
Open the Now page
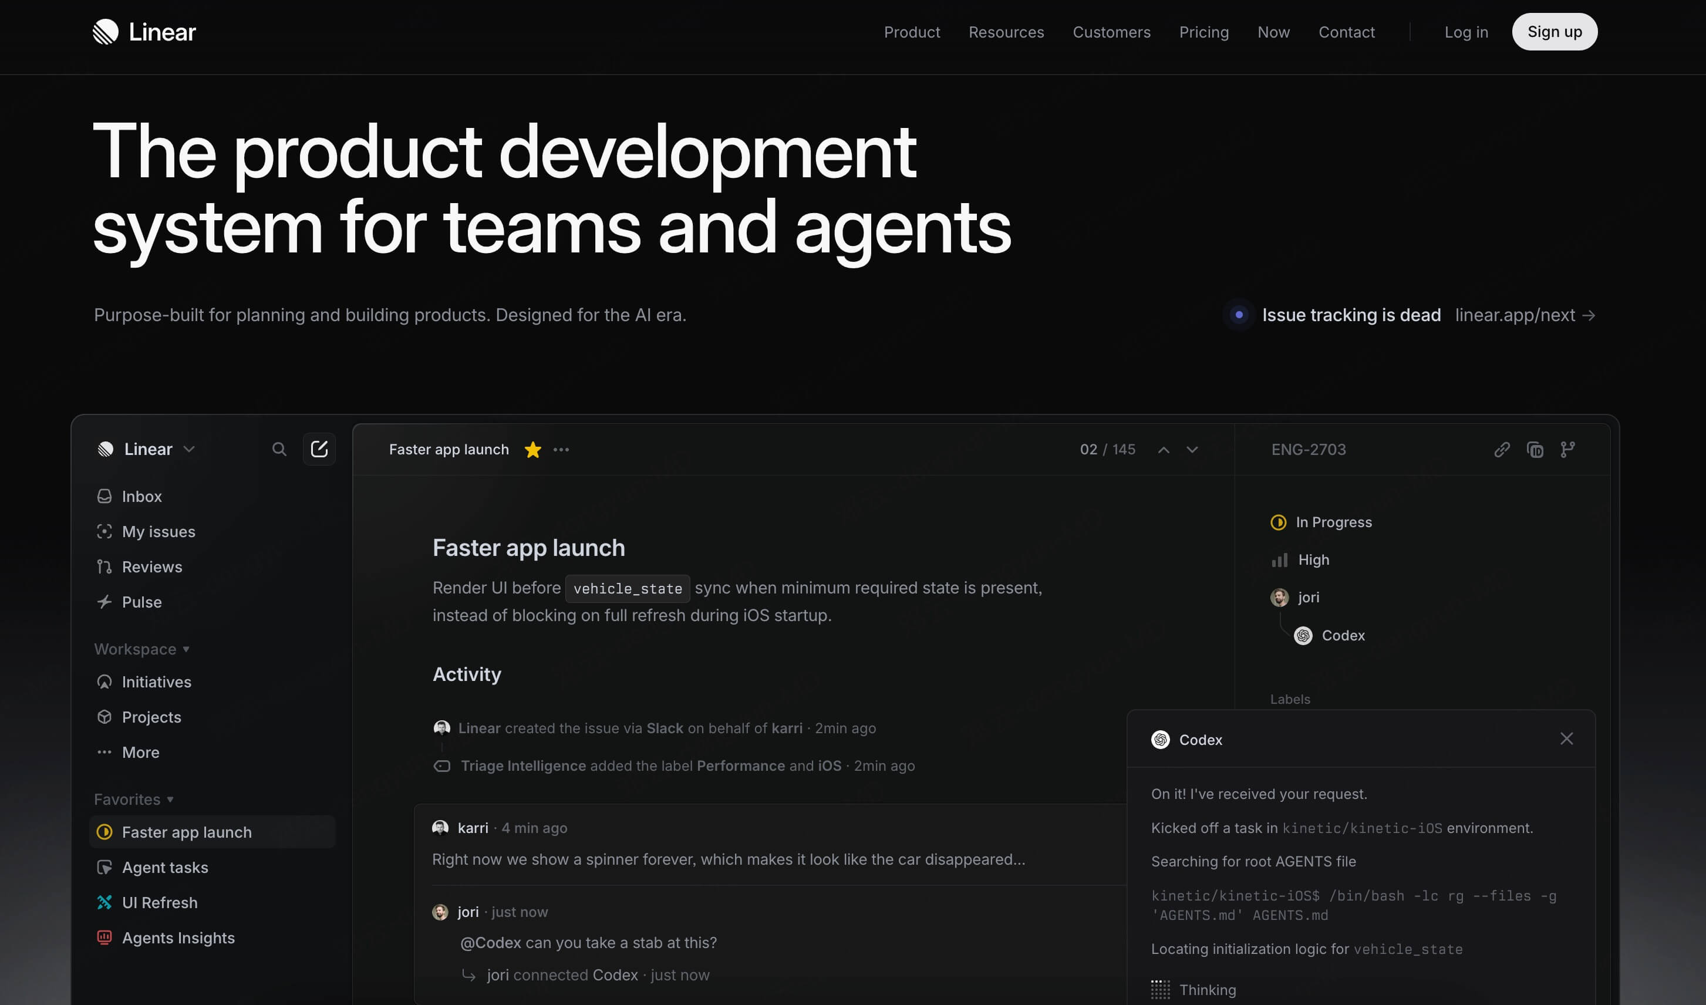1273,32
